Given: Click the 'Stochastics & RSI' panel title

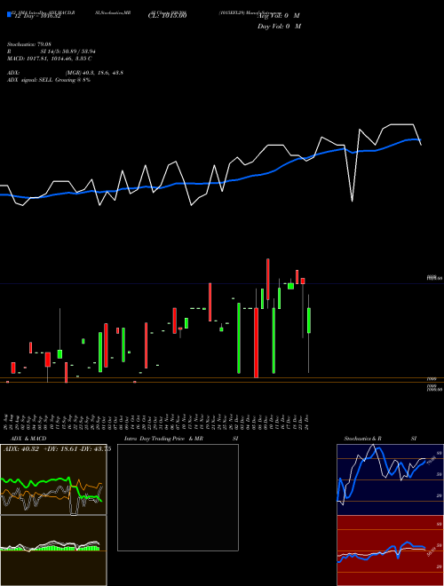Looking at the screenshot, I should pos(380,439).
